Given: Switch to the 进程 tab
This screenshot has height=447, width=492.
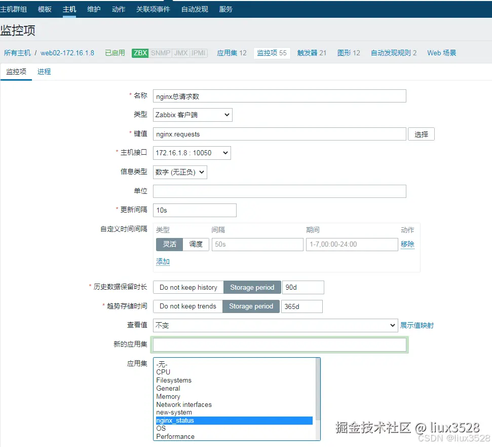Looking at the screenshot, I should pos(44,72).
